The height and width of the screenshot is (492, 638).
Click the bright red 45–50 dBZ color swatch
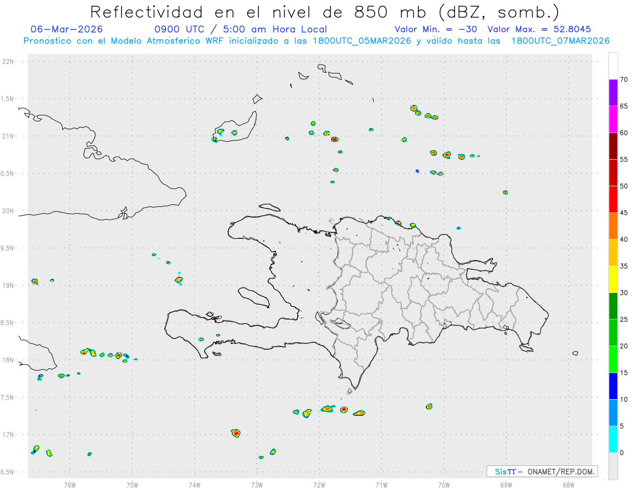613,199
